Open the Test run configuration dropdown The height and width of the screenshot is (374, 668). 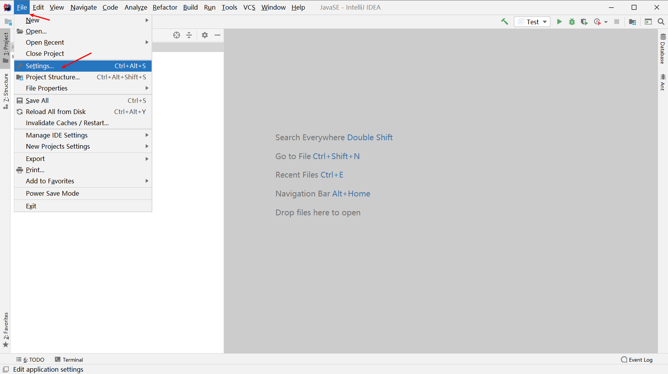point(532,22)
